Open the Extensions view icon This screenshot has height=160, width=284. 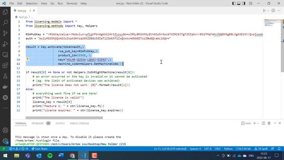(x=5, y=65)
